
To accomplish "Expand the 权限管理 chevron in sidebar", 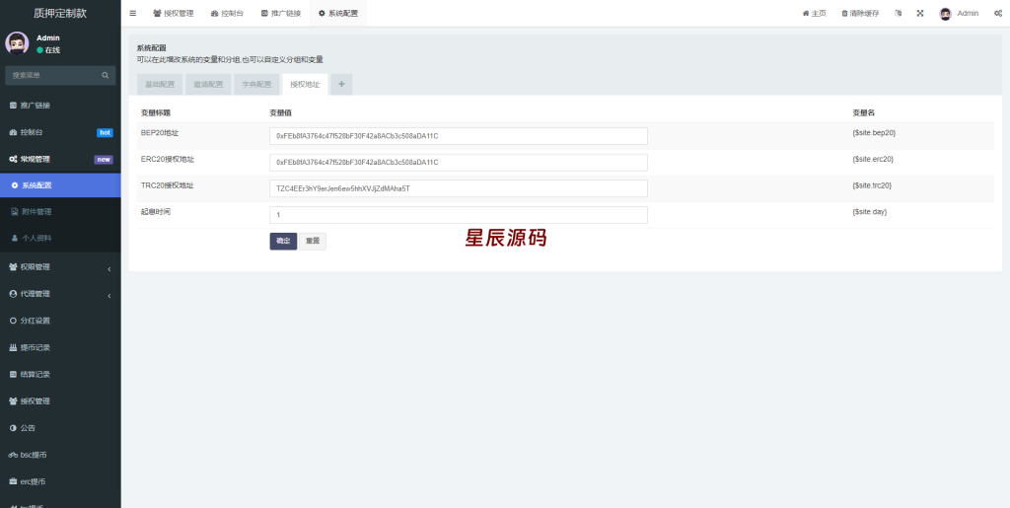I will (108, 268).
